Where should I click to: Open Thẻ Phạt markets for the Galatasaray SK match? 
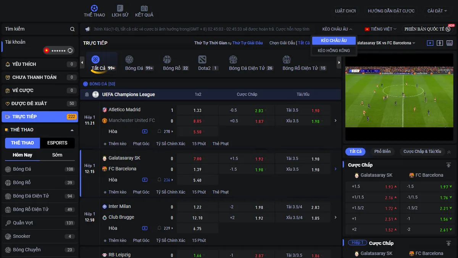(x=221, y=192)
